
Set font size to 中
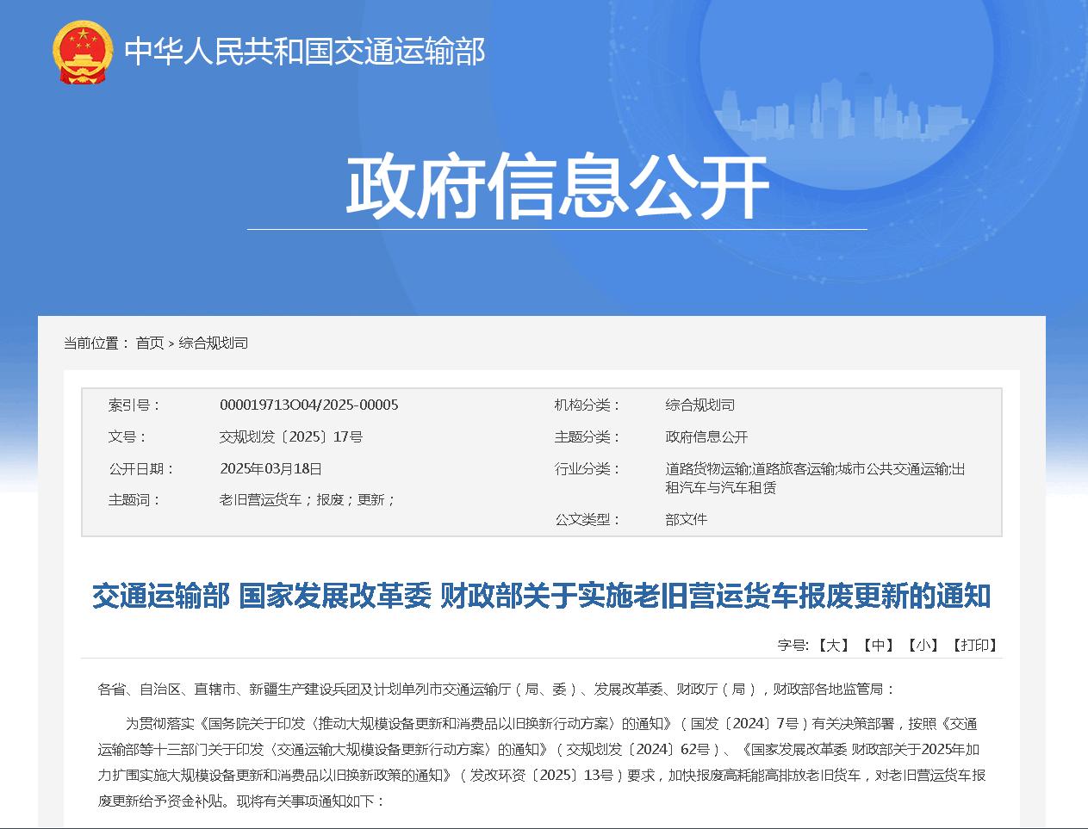pos(878,645)
